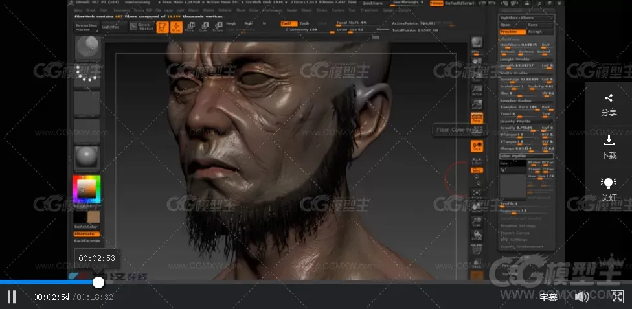Screen dimensions: 632x309
Task: Activate ZBrush Draw mode button
Action: (176, 27)
